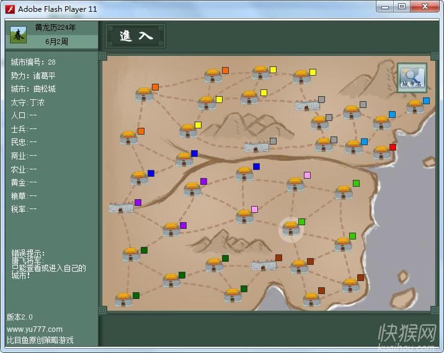Click the Adobe Flash Player title bar icon
Image resolution: width=444 pixels, height=353 pixels.
pyautogui.click(x=10, y=9)
